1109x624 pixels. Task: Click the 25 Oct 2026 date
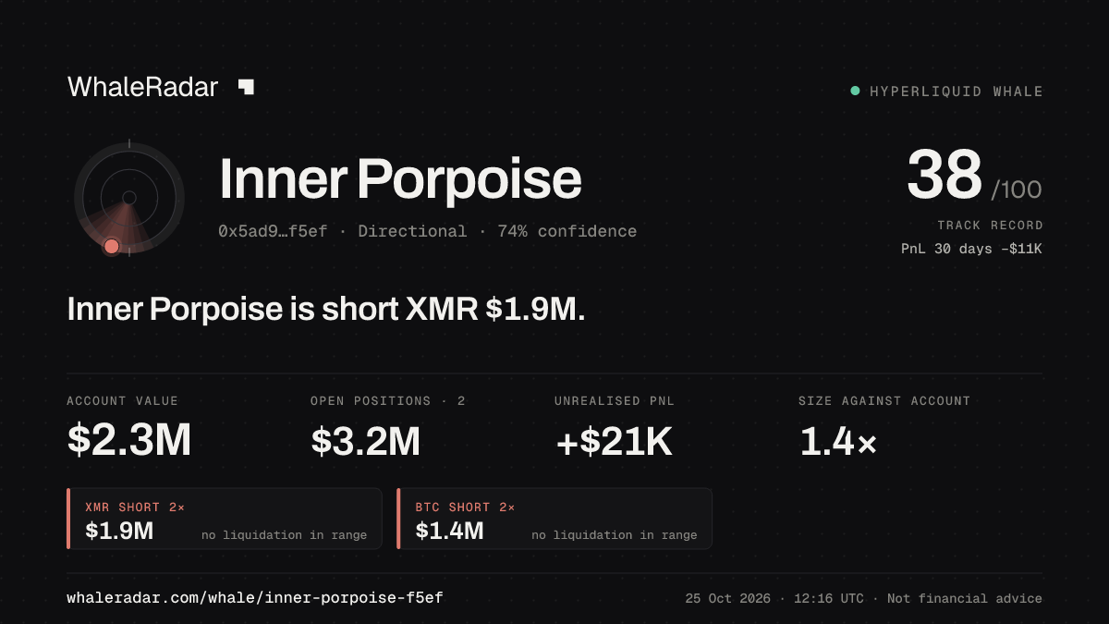click(728, 599)
